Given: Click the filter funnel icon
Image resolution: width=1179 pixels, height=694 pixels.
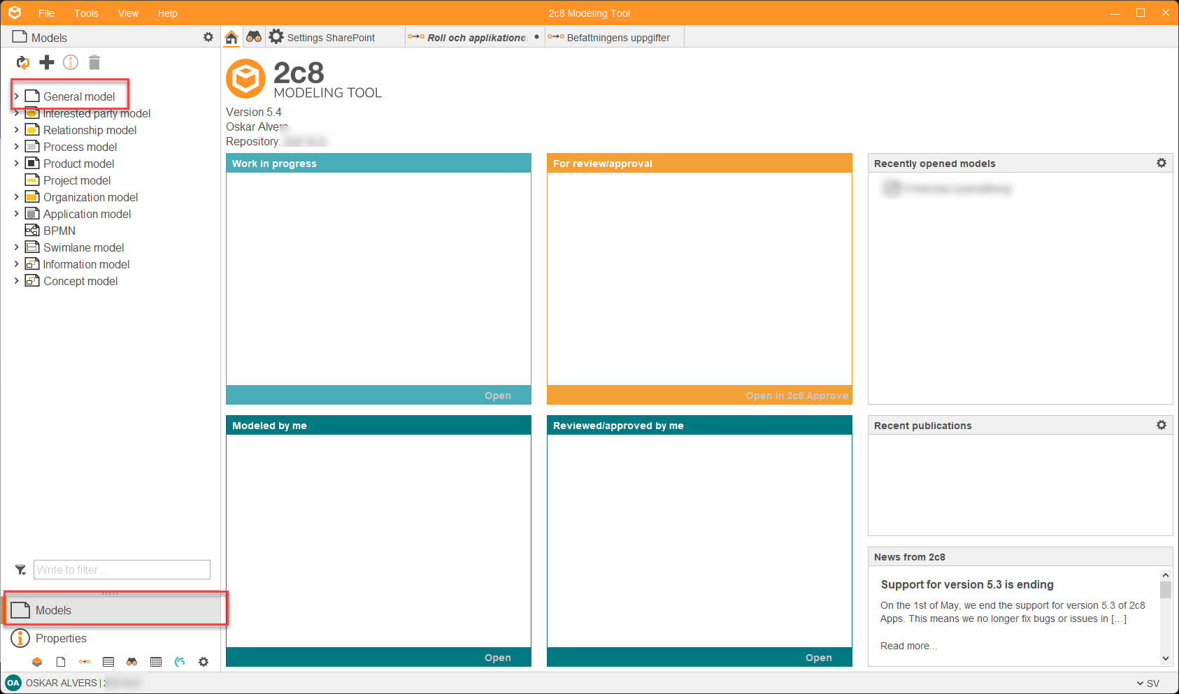Looking at the screenshot, I should 21,570.
